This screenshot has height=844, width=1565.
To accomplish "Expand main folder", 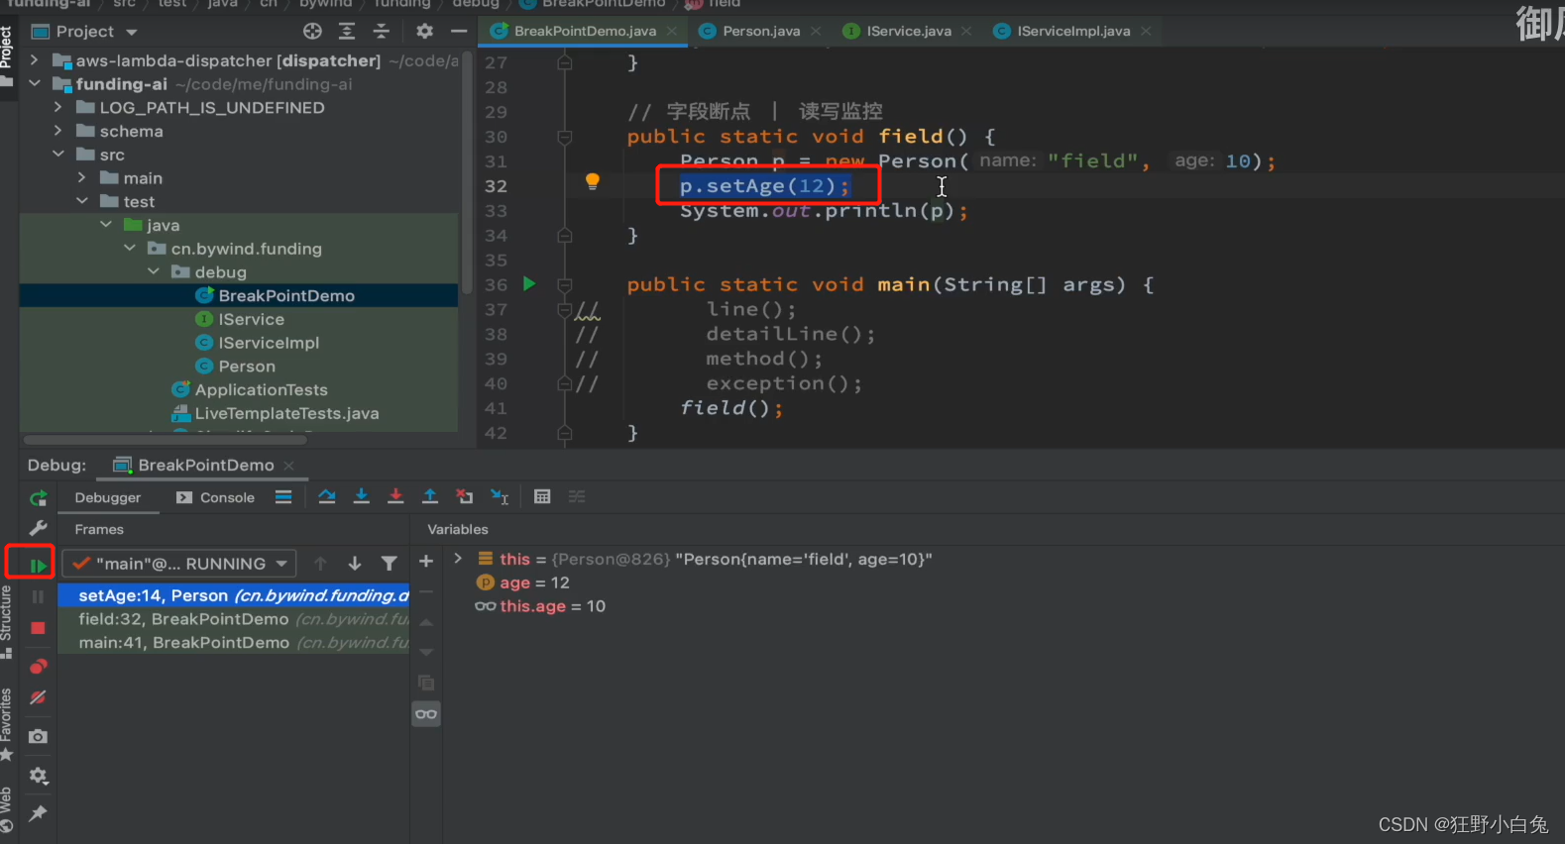I will (x=81, y=178).
